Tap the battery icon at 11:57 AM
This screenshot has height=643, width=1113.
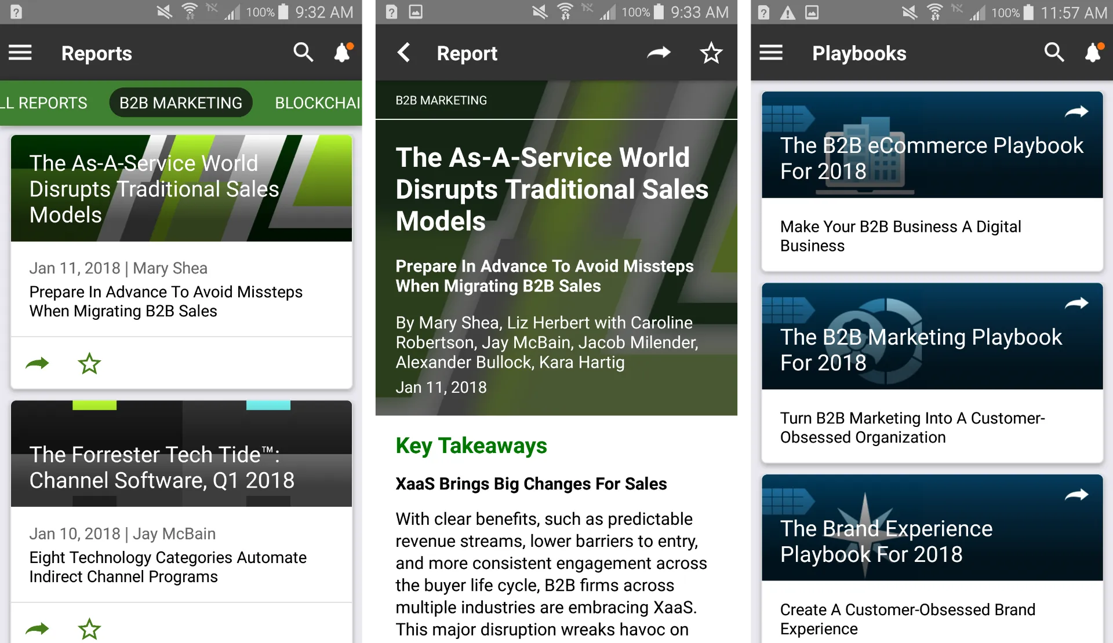[x=1028, y=12]
